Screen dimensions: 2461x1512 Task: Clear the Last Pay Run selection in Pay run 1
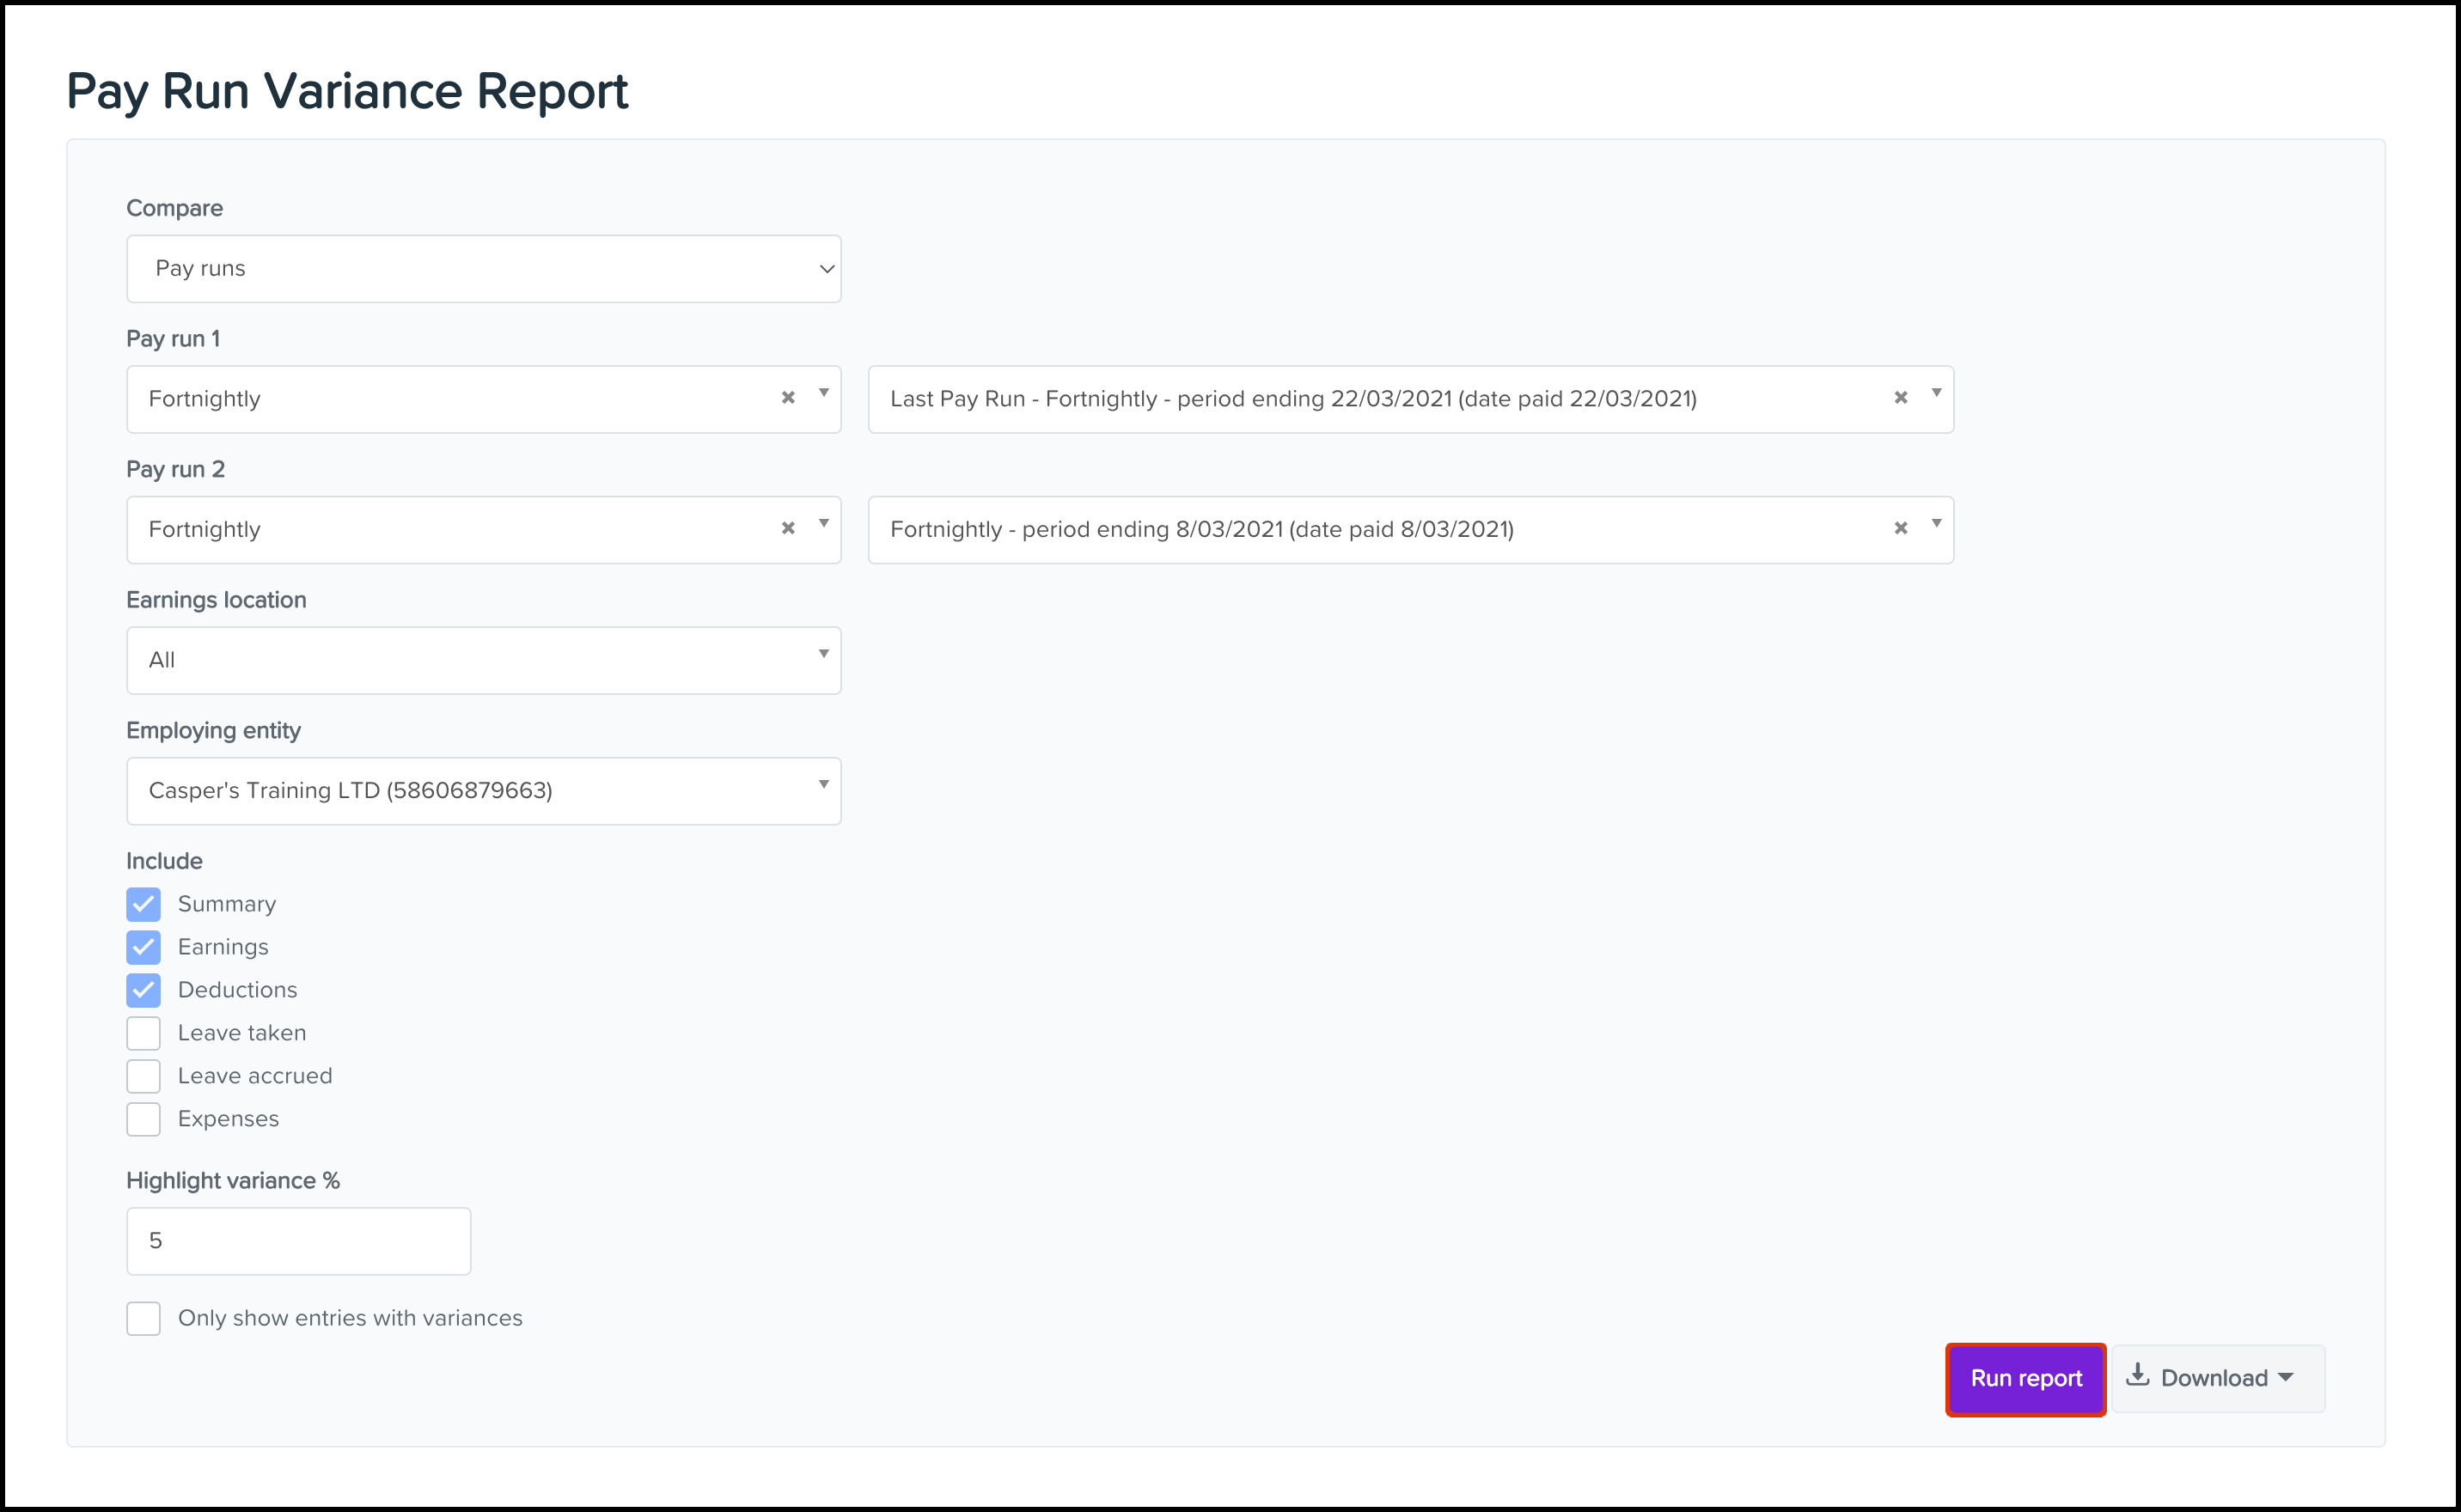coord(1900,398)
